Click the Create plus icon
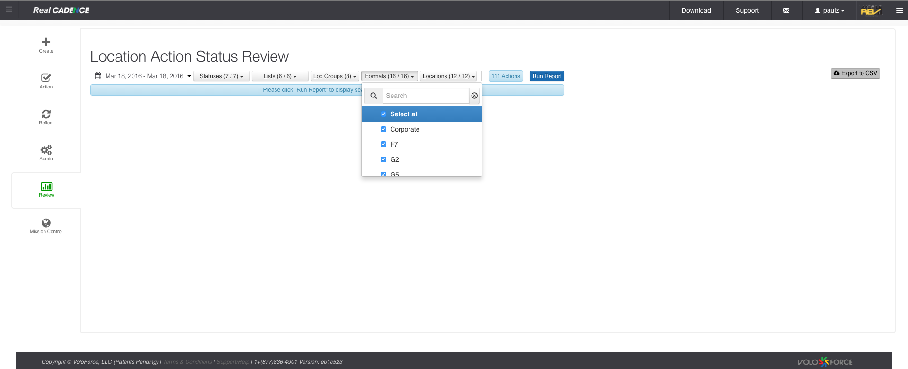The height and width of the screenshot is (369, 908). (46, 42)
